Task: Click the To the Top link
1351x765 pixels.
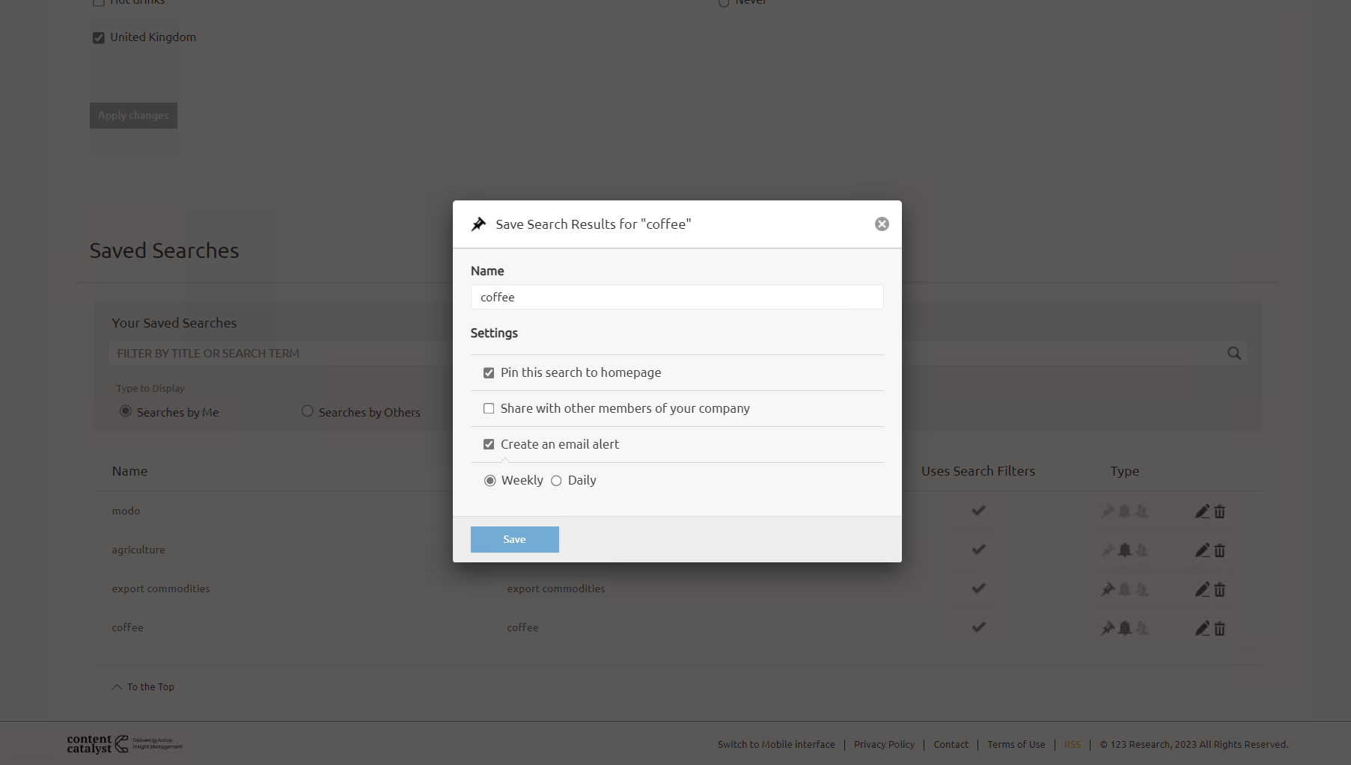Action: 150,686
